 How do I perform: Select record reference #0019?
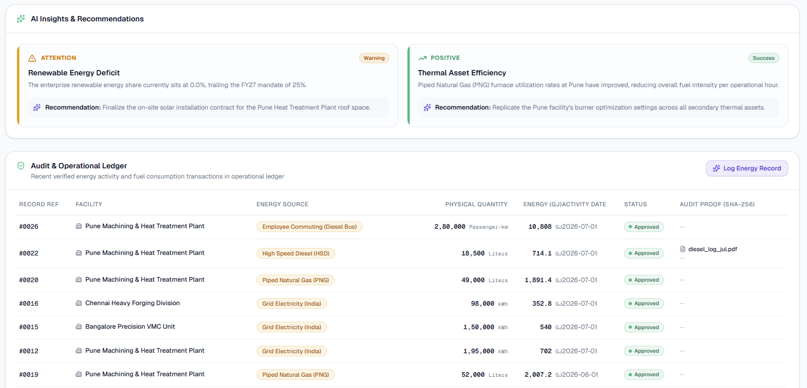pyautogui.click(x=29, y=375)
